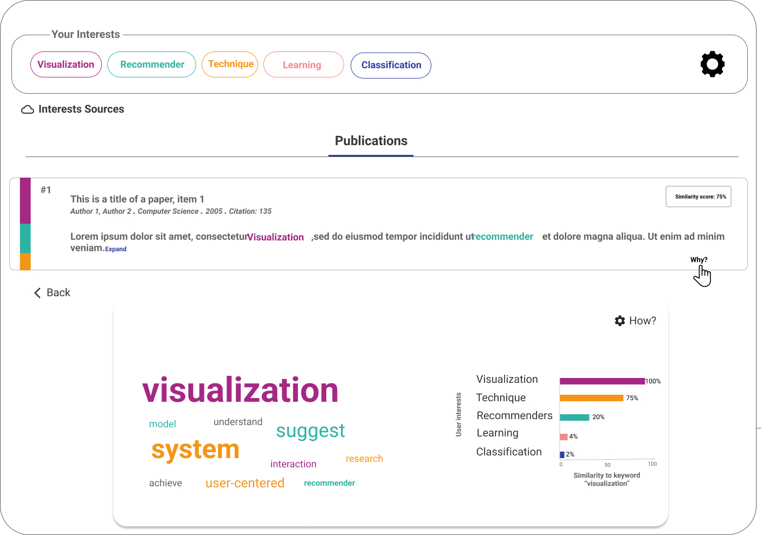Viewport: 769px width, 535px height.
Task: Click the Similarity score: 75% button
Action: (699, 197)
